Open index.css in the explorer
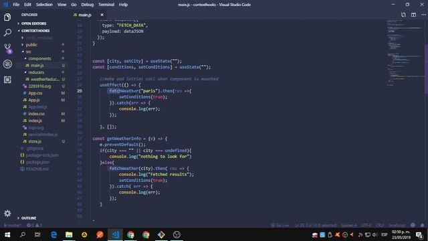The width and height of the screenshot is (428, 241). pyautogui.click(x=36, y=114)
